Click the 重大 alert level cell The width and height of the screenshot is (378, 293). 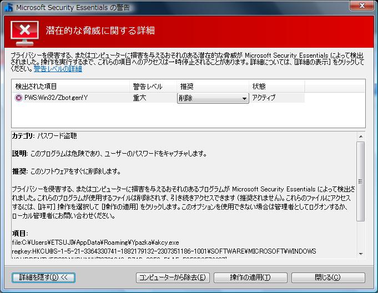(139, 98)
